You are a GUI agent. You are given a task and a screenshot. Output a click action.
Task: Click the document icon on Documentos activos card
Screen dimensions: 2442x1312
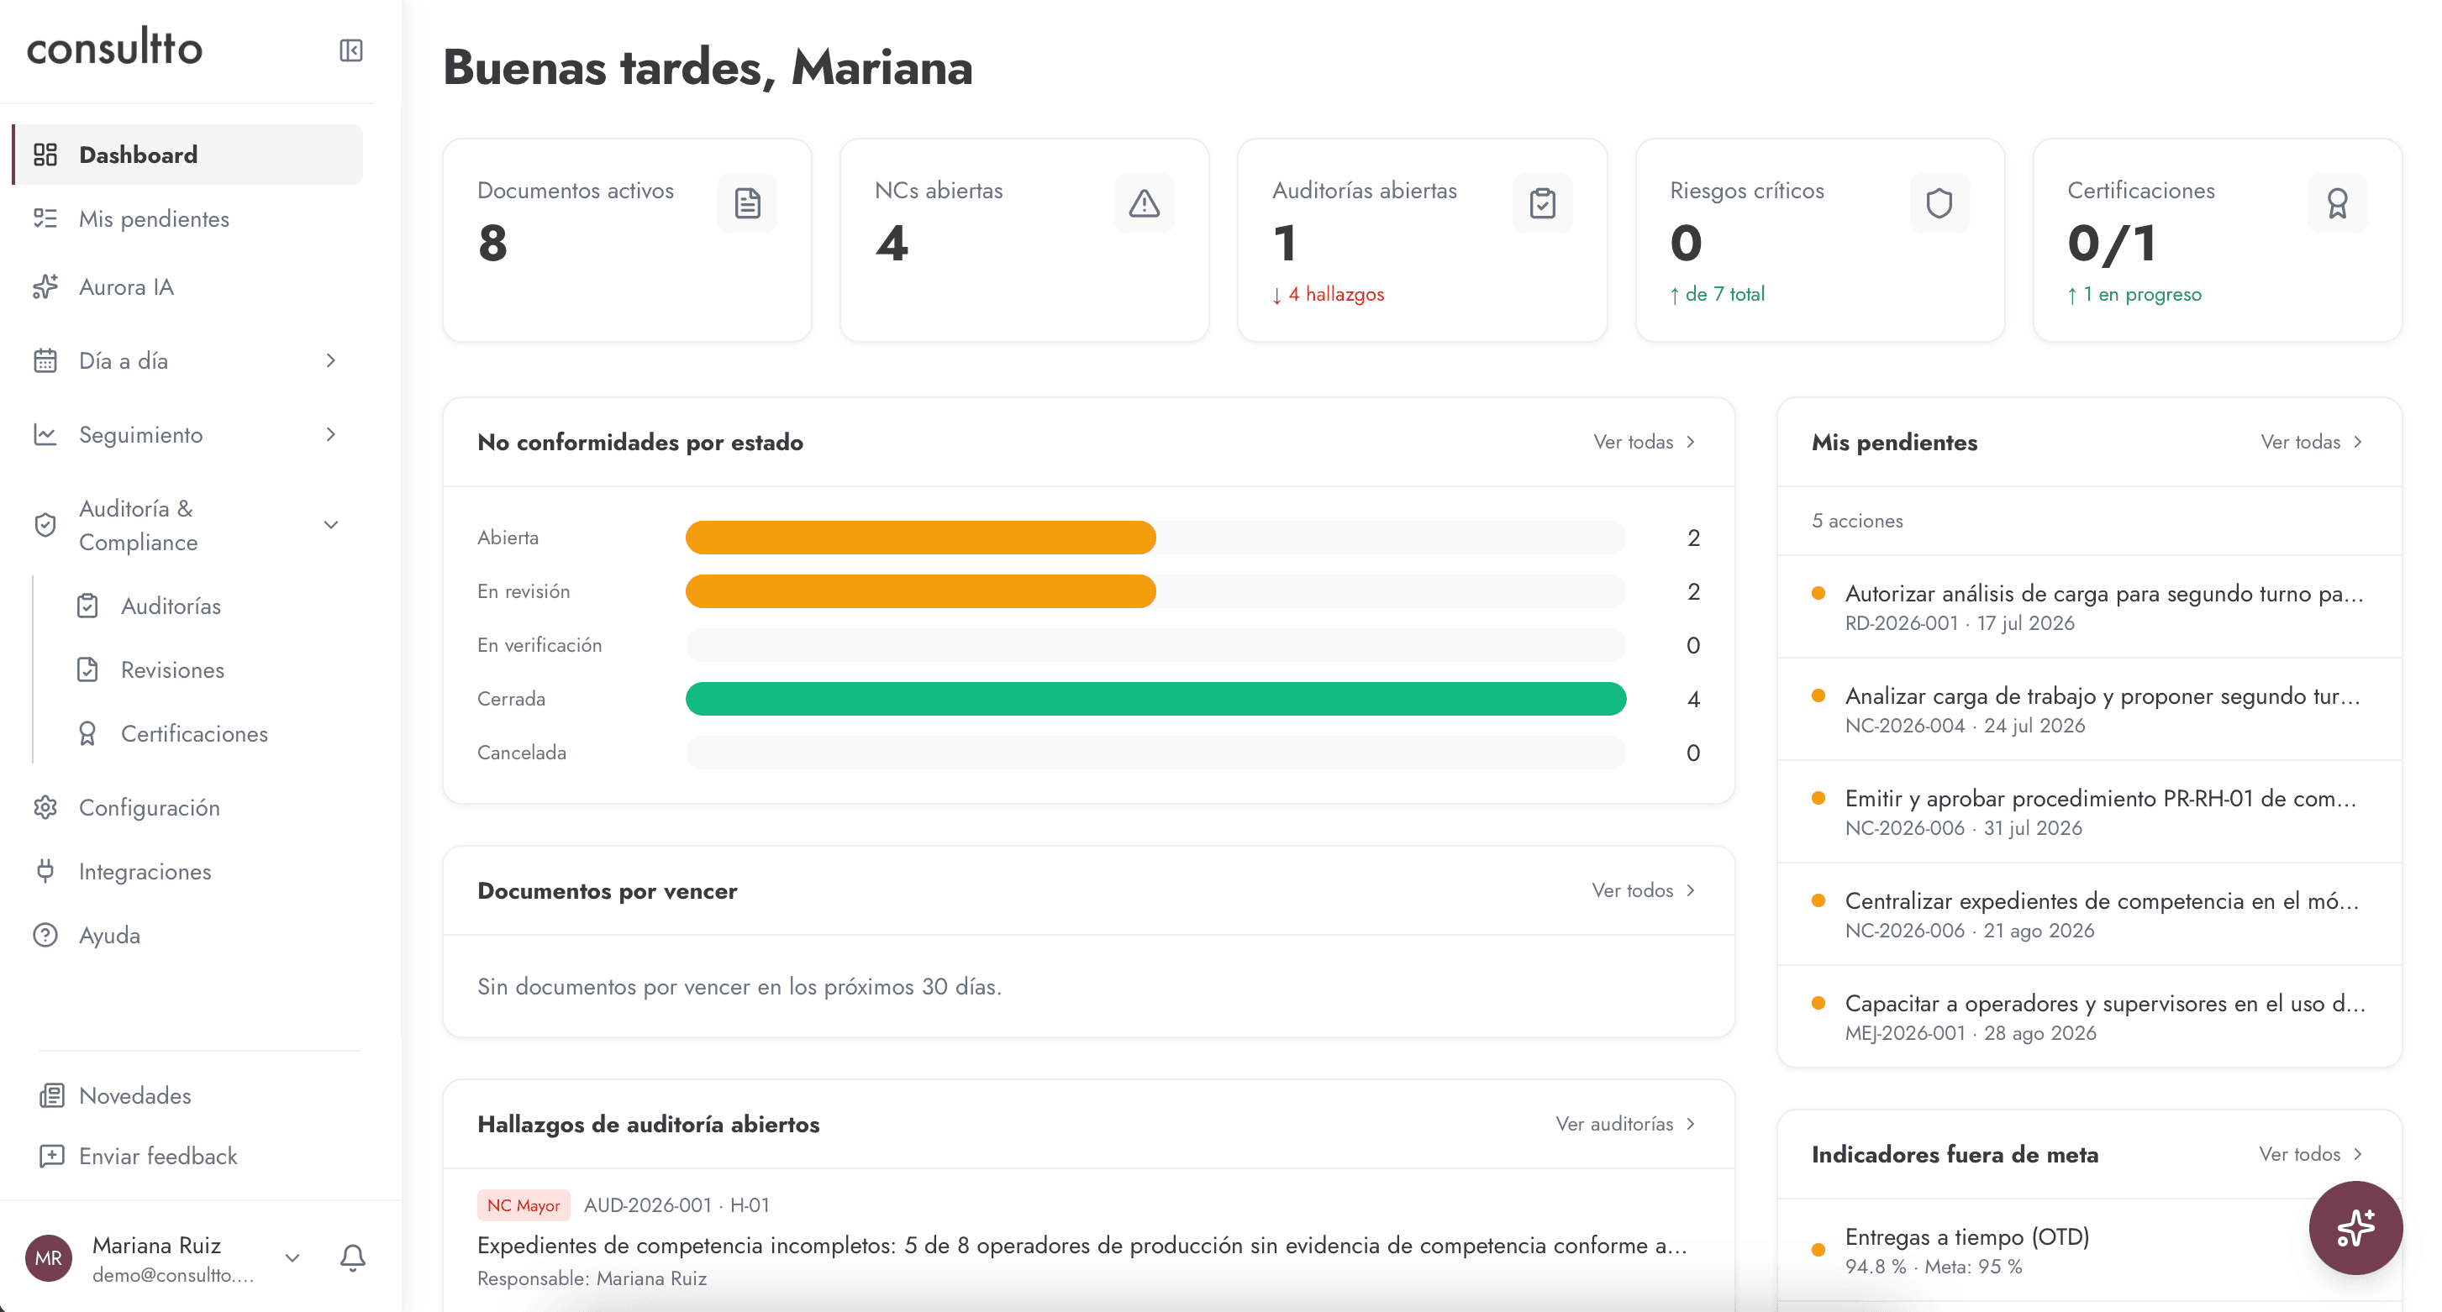tap(747, 202)
